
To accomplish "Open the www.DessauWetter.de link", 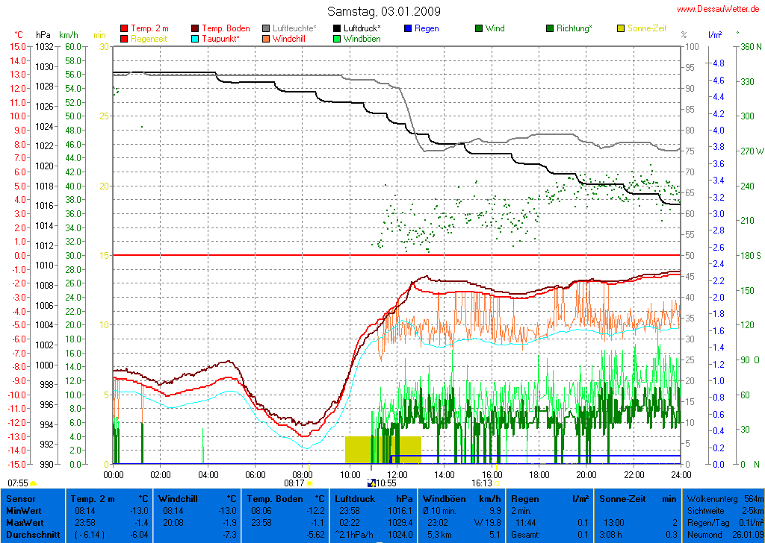I will point(718,9).
